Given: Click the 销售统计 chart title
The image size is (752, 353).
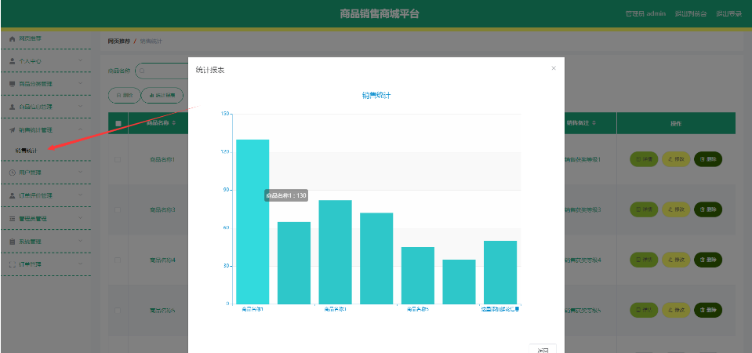Looking at the screenshot, I should coord(376,96).
